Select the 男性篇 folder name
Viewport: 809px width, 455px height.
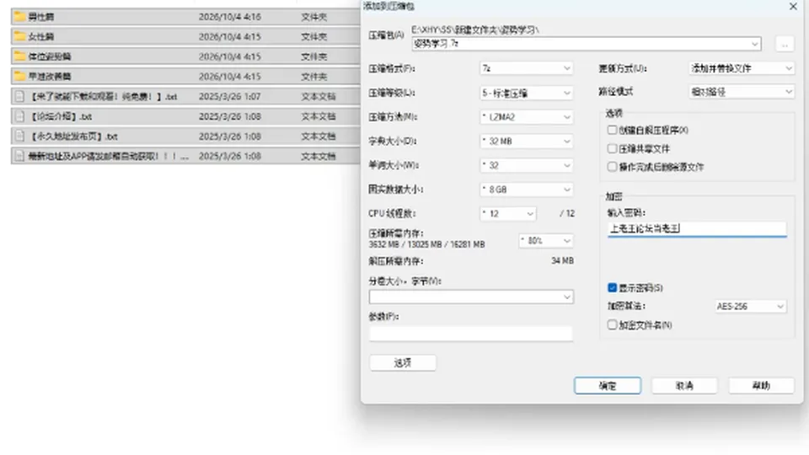pyautogui.click(x=40, y=17)
